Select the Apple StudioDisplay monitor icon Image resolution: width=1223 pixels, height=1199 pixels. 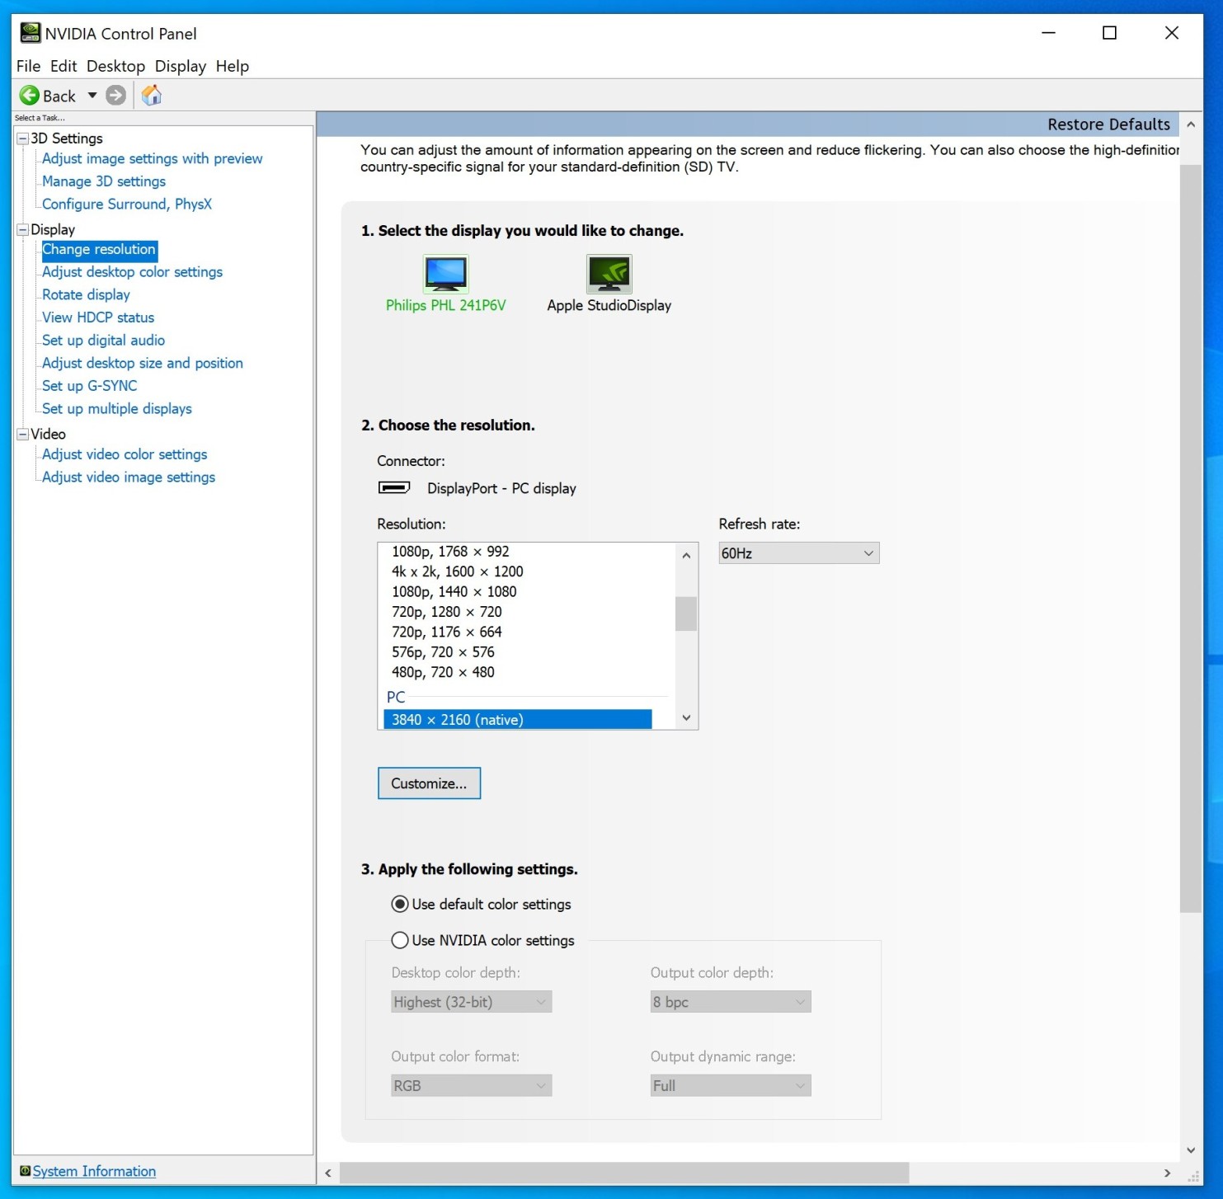coord(609,275)
